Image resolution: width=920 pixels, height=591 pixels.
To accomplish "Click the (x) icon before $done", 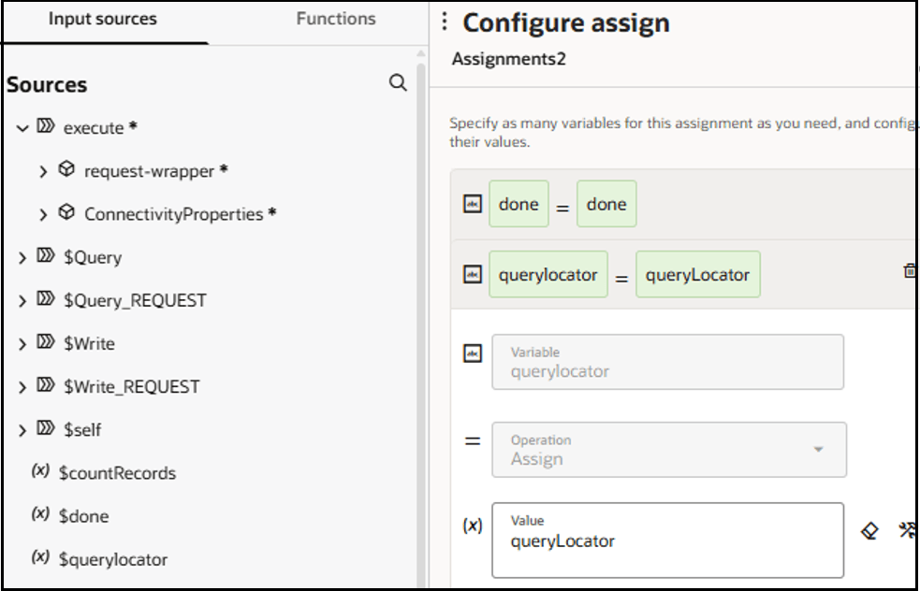I will [x=40, y=515].
